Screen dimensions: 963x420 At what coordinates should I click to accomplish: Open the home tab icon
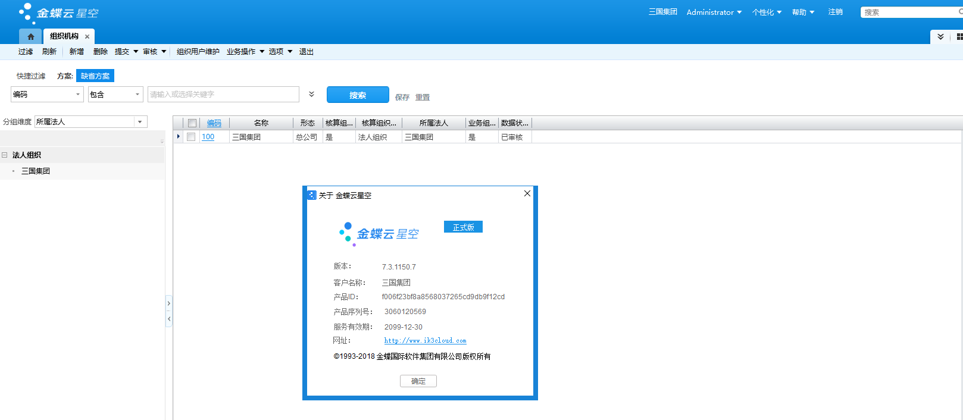coord(30,36)
